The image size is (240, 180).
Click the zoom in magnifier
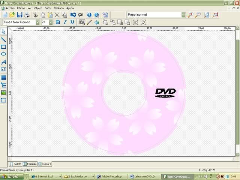click(x=191, y=15)
